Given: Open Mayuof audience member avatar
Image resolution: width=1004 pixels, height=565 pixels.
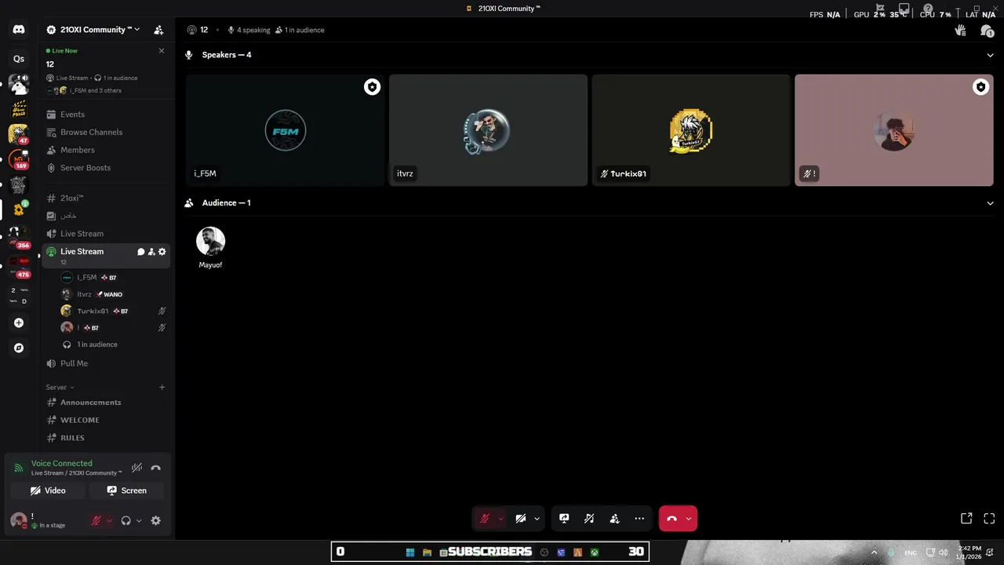Looking at the screenshot, I should [x=210, y=242].
